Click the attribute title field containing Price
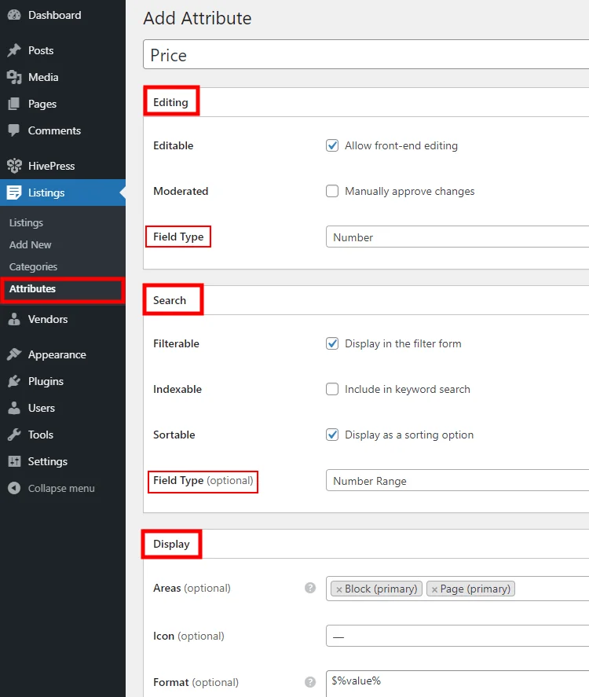This screenshot has width=589, height=697. point(366,55)
